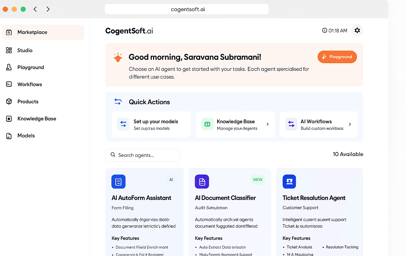Click the browser back arrow

pos(35,9)
